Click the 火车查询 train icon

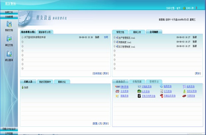click(x=139, y=91)
